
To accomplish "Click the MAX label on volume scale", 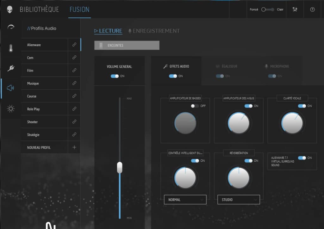I will coord(129,98).
